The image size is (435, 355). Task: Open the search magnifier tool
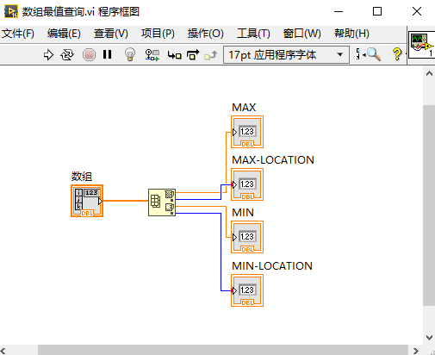click(x=374, y=54)
